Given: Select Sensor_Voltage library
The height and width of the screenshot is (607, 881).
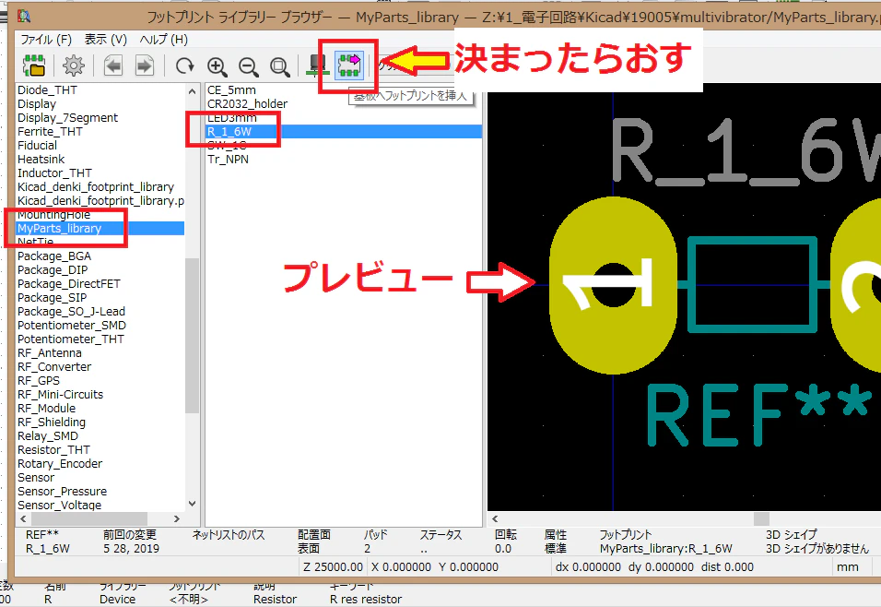Looking at the screenshot, I should tap(59, 505).
